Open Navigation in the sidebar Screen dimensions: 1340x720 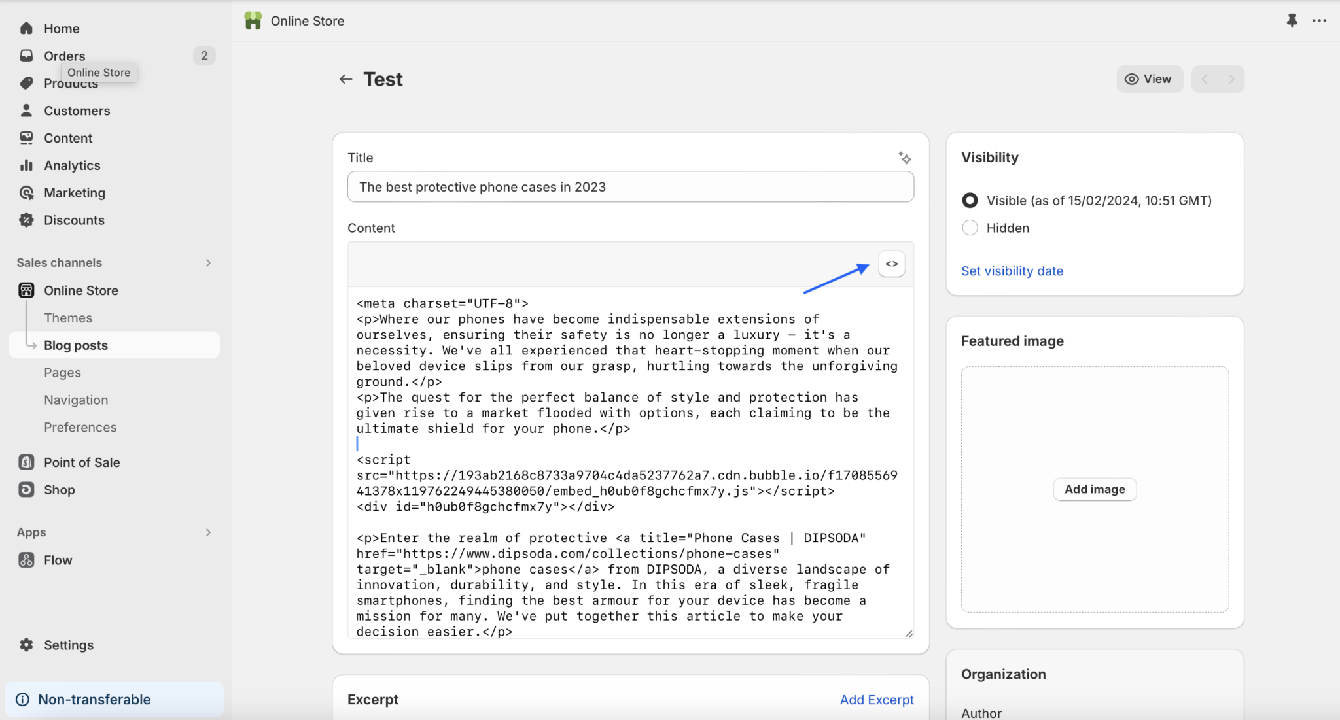76,400
